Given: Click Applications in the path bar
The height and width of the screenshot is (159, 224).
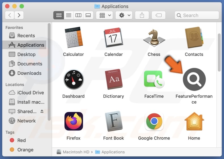Looking at the screenshot, I should point(110,152).
